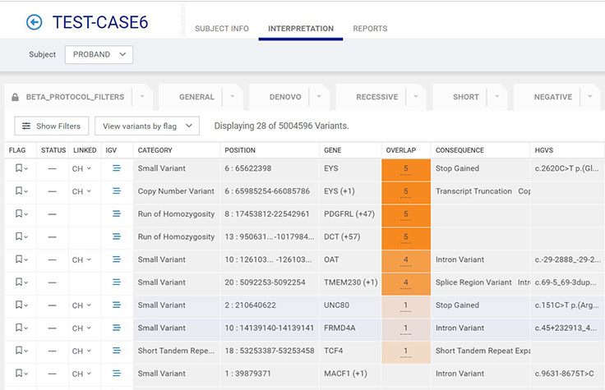This screenshot has width=605, height=390.
Task: Click the back arrow next to TEST-CASE6
Action: (x=34, y=23)
